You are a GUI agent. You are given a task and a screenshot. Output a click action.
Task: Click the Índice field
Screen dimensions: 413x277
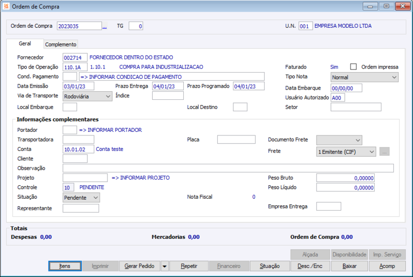[x=168, y=96]
